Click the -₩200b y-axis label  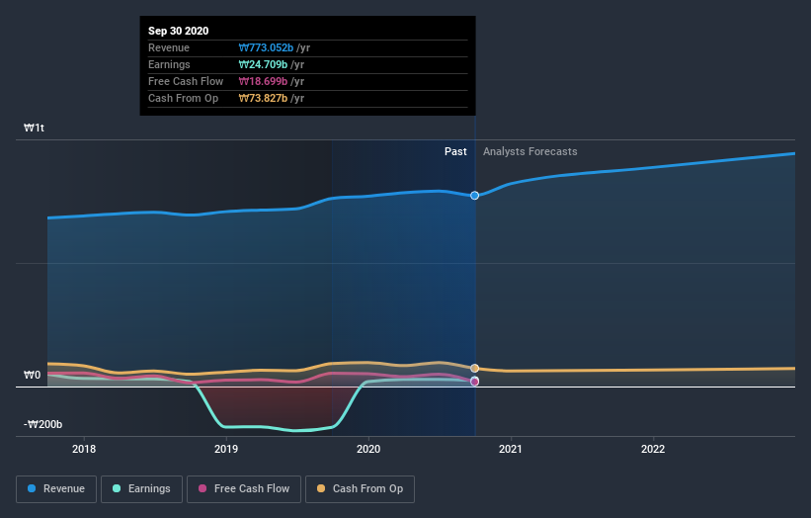42,424
